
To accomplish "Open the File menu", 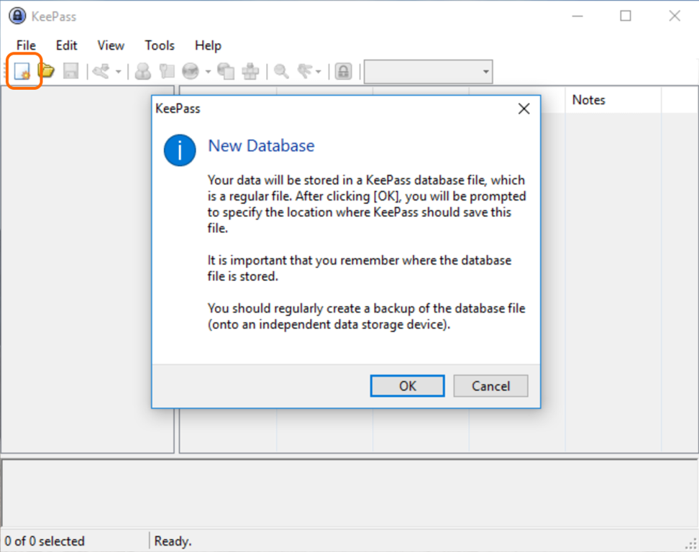I will coord(26,45).
